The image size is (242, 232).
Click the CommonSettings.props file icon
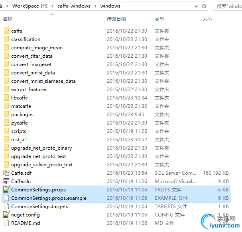[x=6, y=190]
